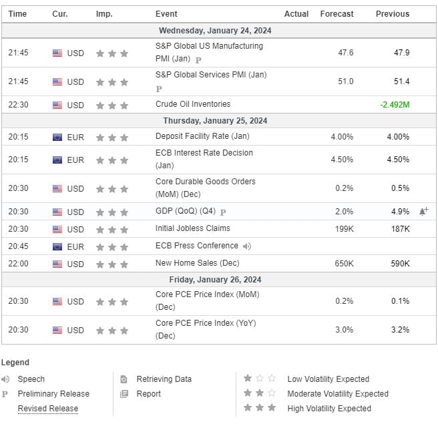Viewport: 438px width, 426px height.
Task: Open the Crude Oil Inventories event
Action: [193, 104]
